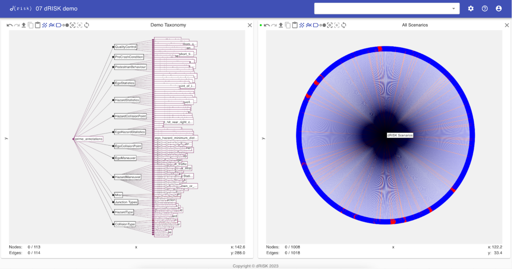Screen dimensions: 512x269
Task: Click upload icon in Demo Taxonomy panel
Action: pos(24,25)
